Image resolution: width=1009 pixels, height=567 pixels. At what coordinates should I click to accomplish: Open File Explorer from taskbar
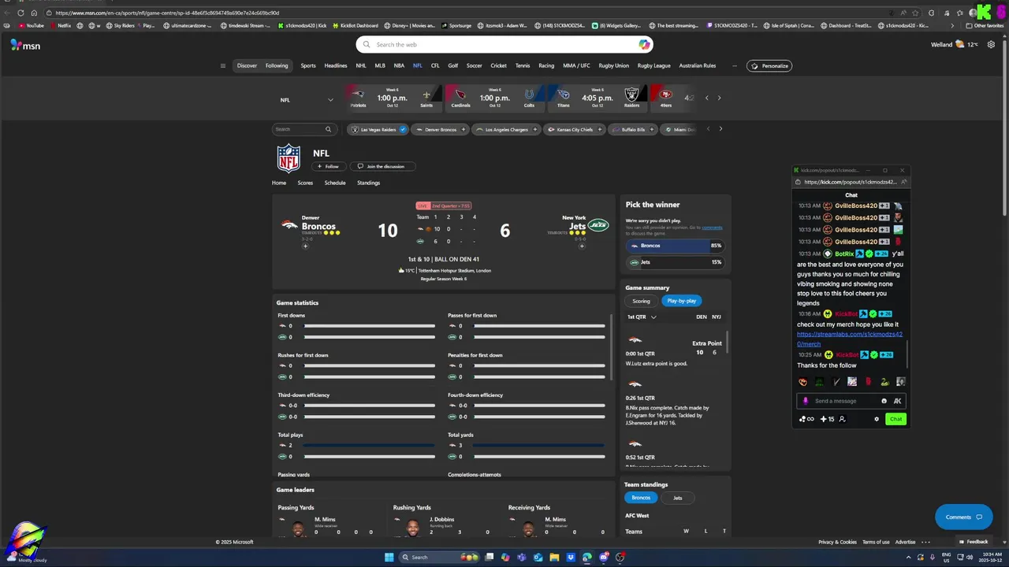point(554,558)
